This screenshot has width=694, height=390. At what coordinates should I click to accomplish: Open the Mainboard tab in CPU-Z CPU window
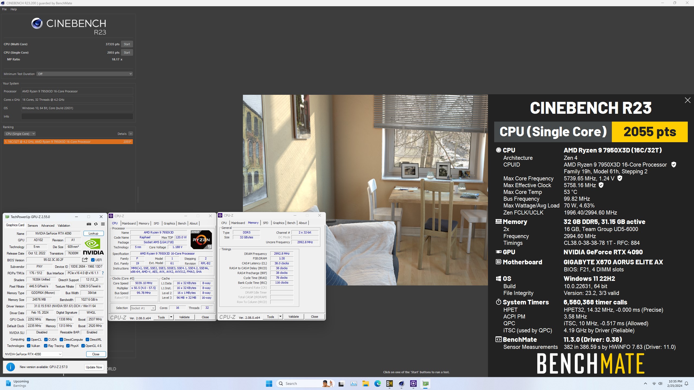(129, 223)
